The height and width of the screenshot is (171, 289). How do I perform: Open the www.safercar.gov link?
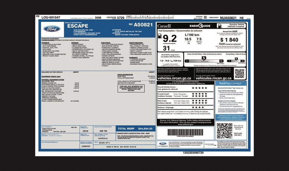[x=186, y=124]
